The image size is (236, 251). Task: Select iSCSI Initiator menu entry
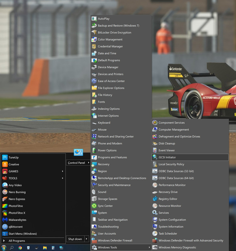point(190,157)
